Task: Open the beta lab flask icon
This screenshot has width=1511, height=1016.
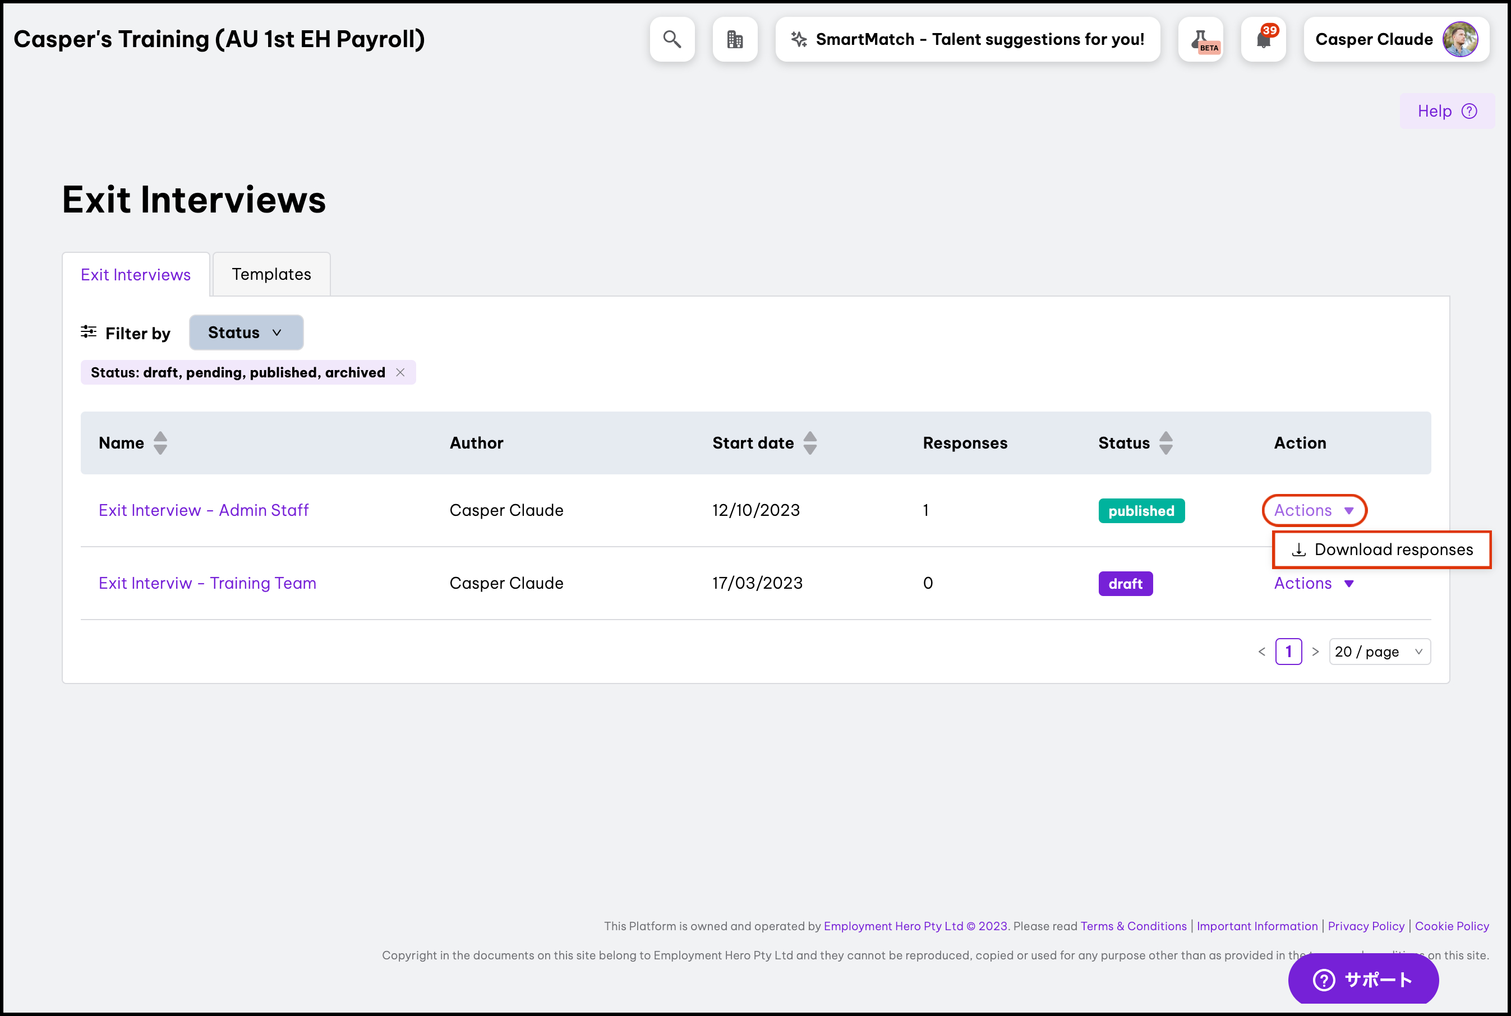Action: pos(1200,39)
